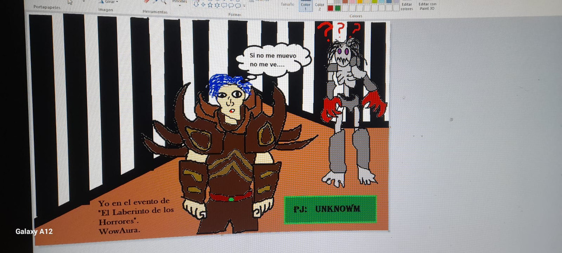Screen dimensions: 562x253
Task: Select the down arrow shape
Action: (196, 4)
